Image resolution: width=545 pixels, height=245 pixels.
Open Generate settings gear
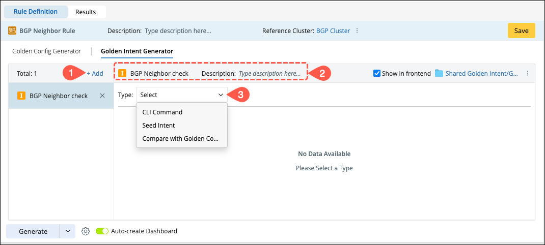[x=86, y=231]
